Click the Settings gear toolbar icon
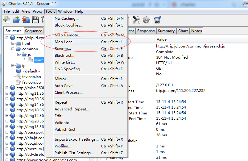 click(146, 20)
